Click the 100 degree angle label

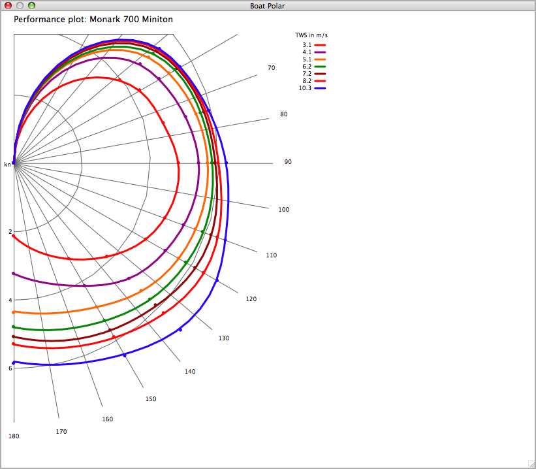coord(284,210)
